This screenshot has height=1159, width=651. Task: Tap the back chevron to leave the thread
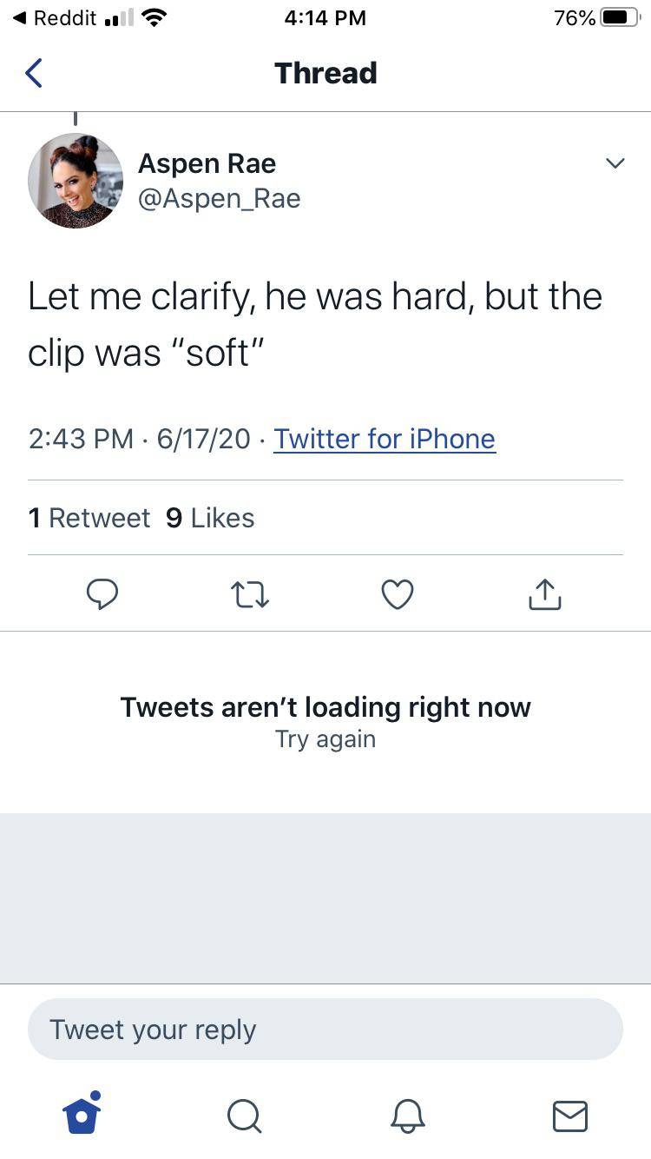click(x=33, y=73)
